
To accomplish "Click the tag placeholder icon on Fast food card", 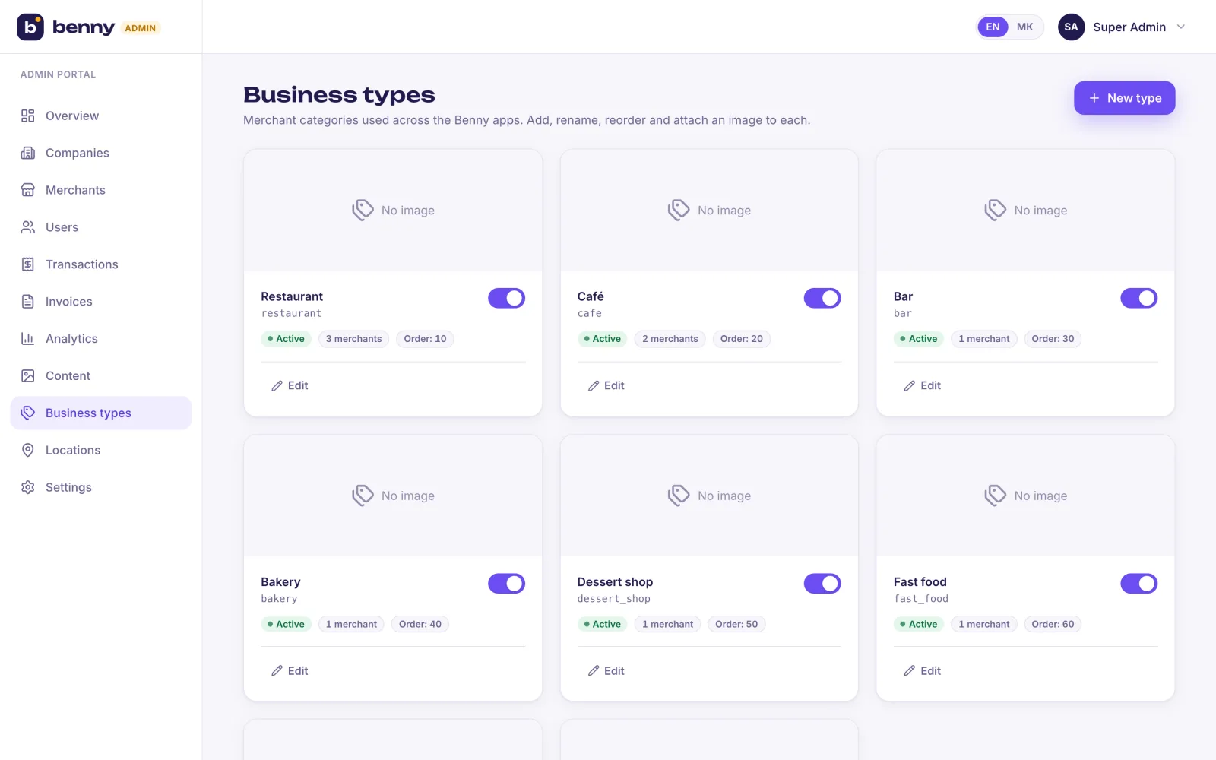I will pyautogui.click(x=996, y=496).
